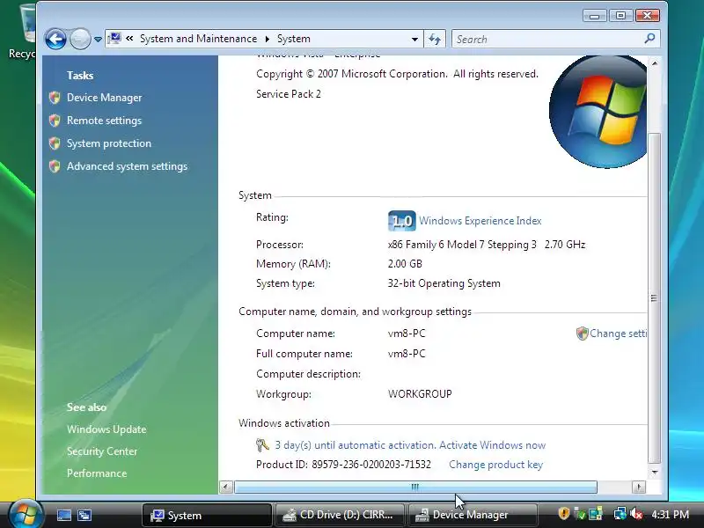The image size is (704, 528).
Task: Open Security Center under See also
Action: pos(102,451)
